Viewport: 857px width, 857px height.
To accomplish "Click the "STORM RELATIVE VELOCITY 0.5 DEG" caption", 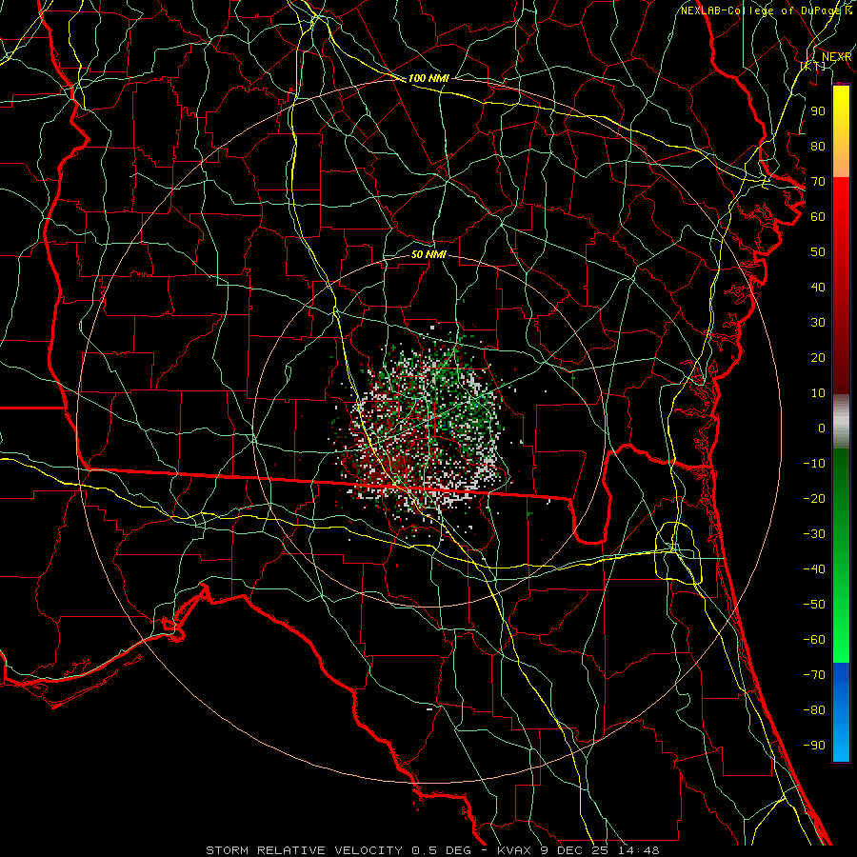I will coord(338,850).
